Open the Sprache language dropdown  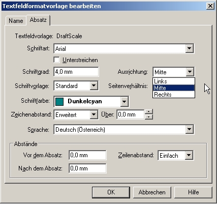click(x=190, y=129)
